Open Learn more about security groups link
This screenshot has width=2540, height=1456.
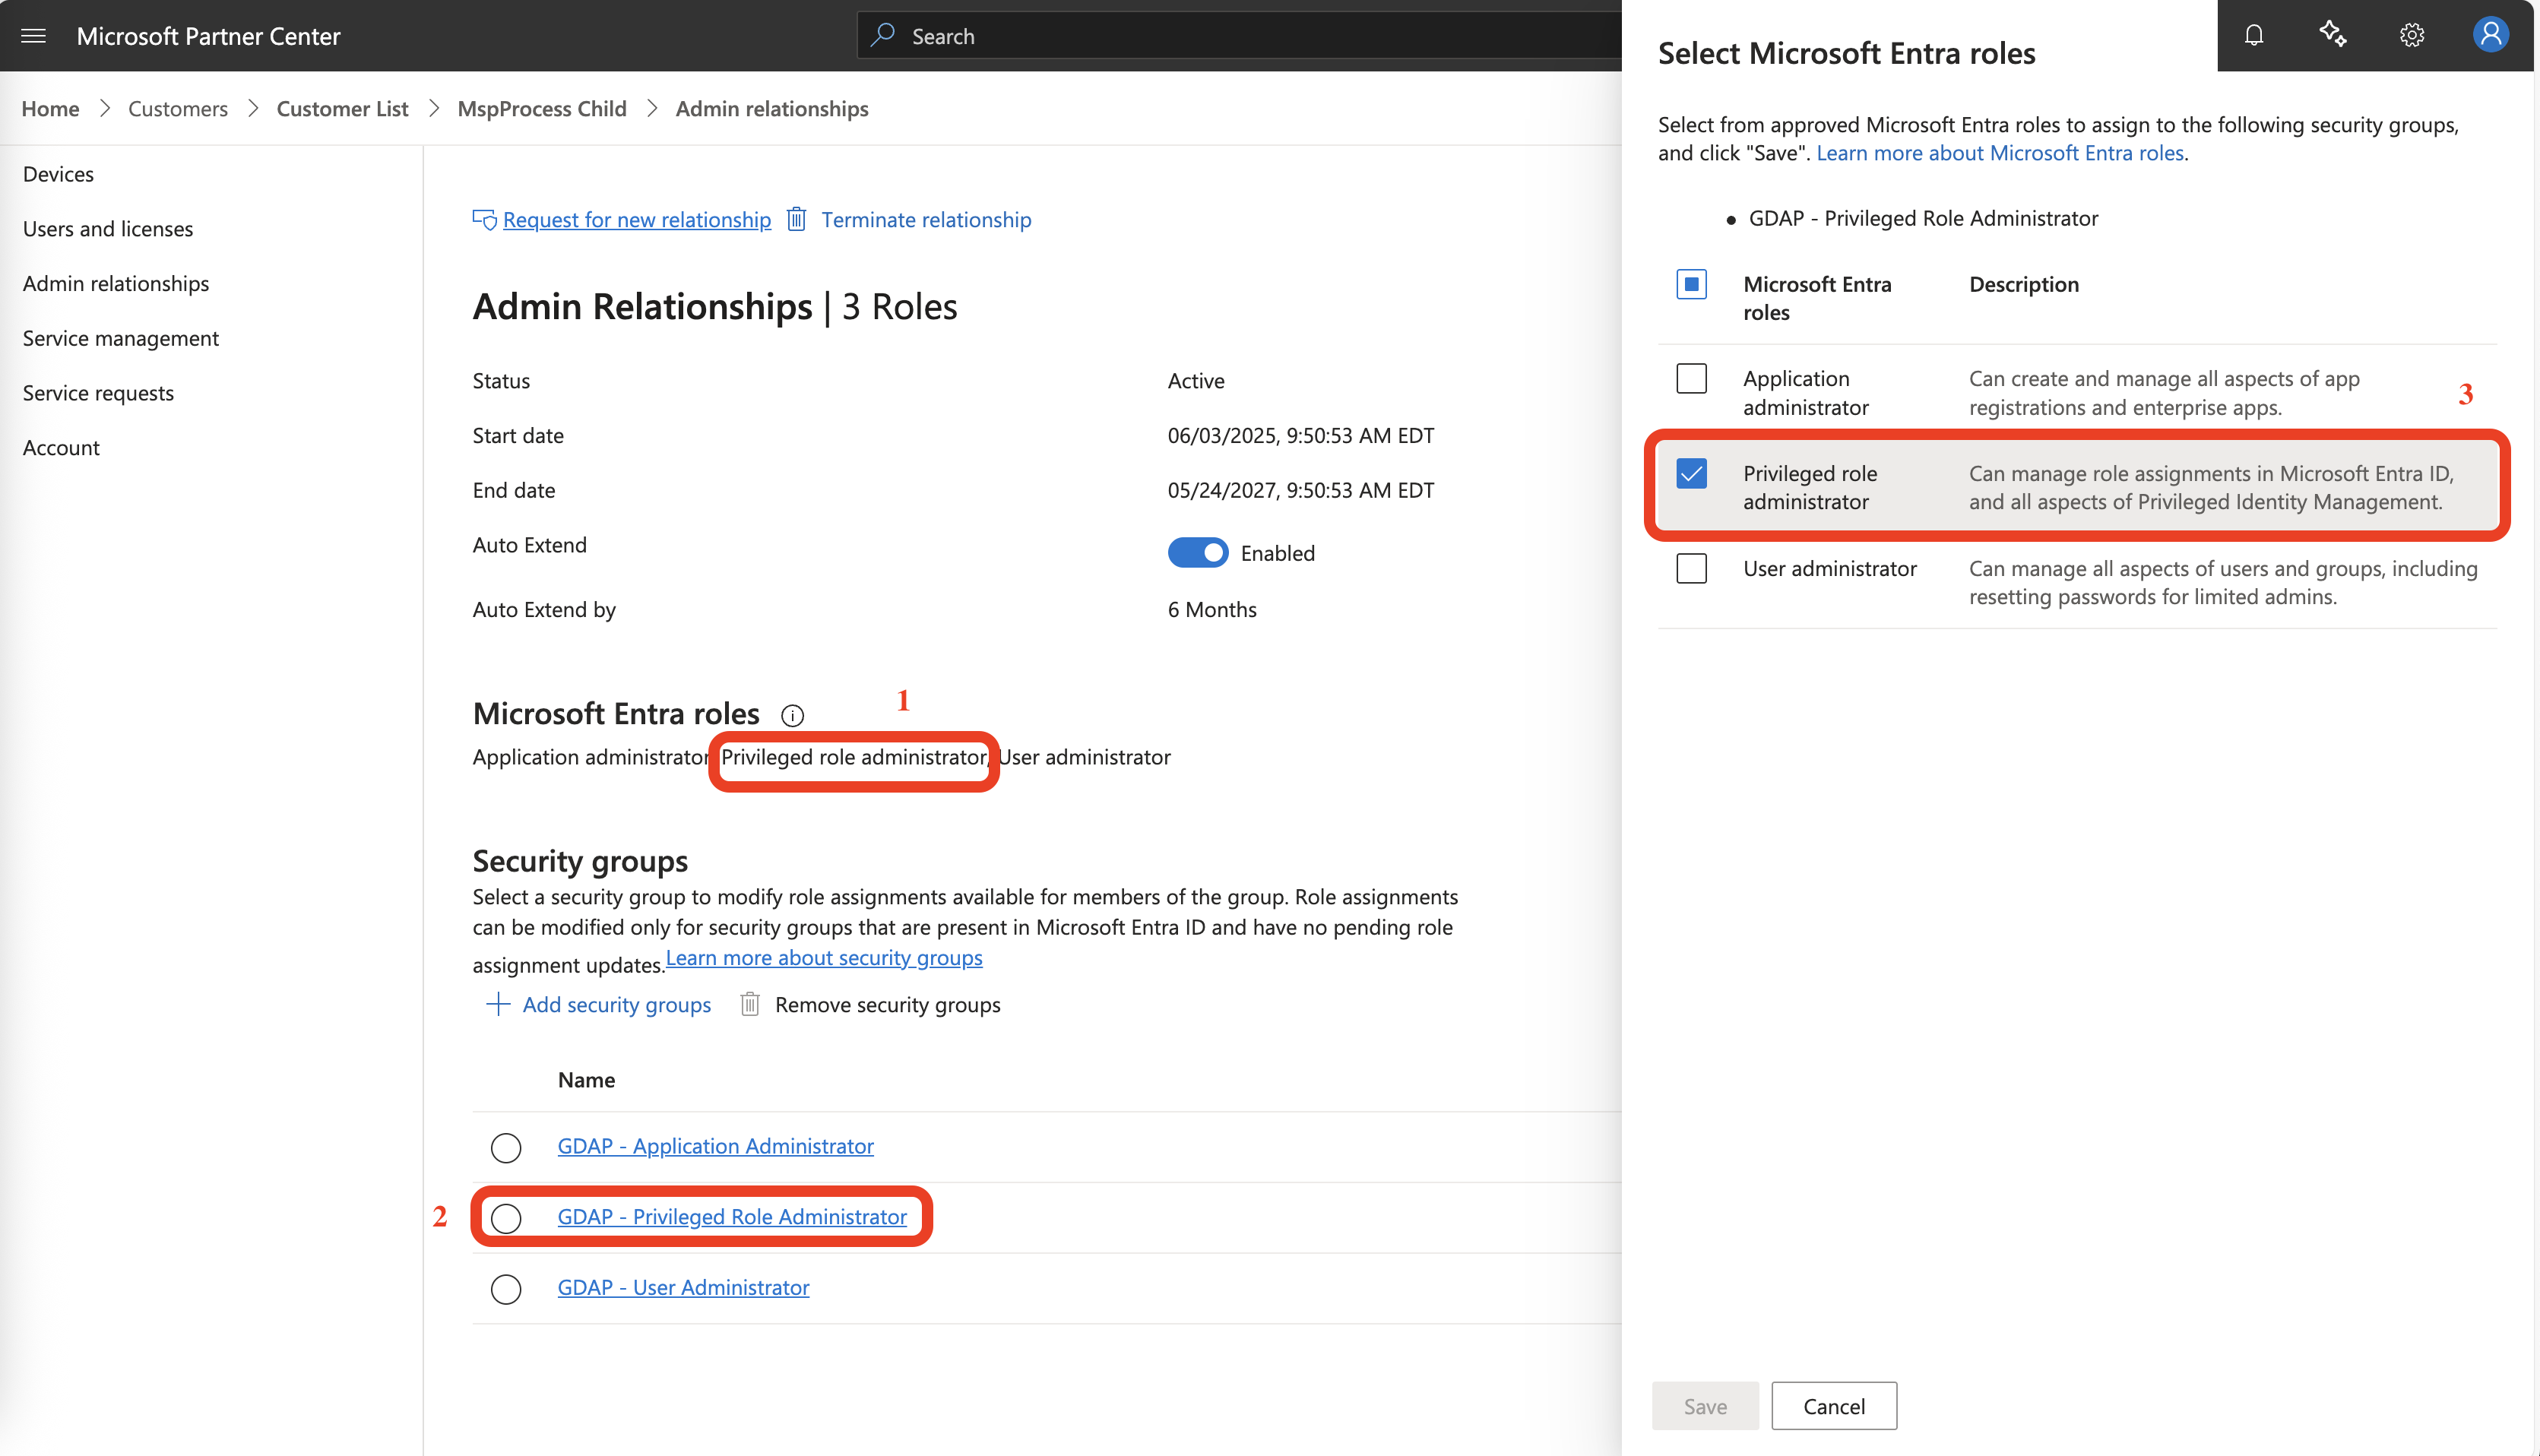pos(824,957)
